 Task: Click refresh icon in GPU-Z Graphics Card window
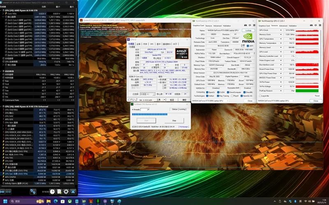pos(250,25)
